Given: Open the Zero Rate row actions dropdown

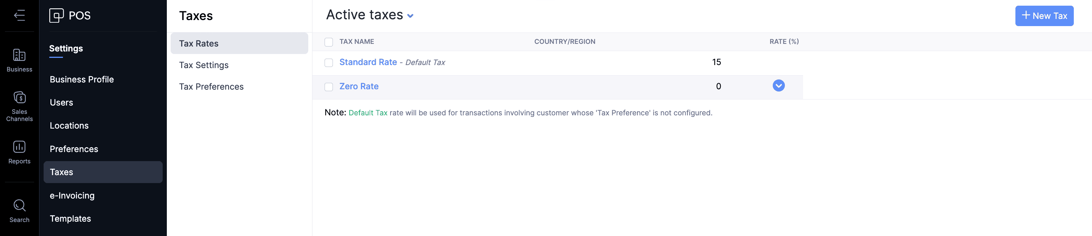Looking at the screenshot, I should tap(778, 86).
